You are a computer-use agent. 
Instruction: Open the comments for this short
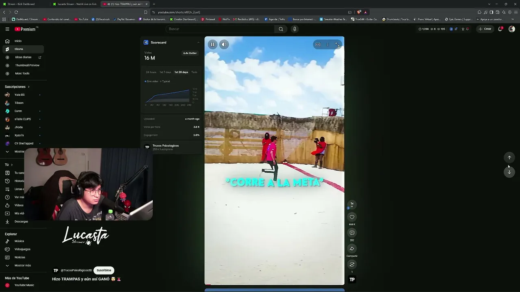(352, 233)
